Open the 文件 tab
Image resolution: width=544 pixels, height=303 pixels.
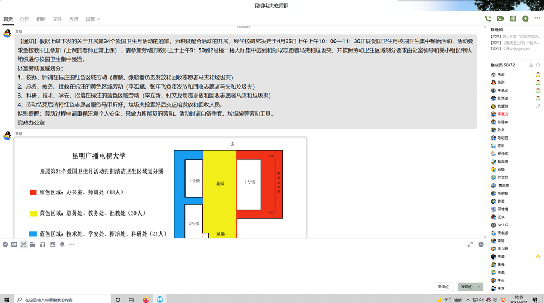point(57,20)
